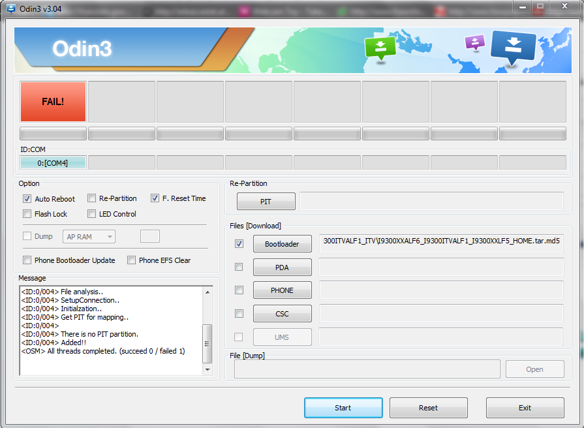This screenshot has height=428, width=584.
Task: Enable the Re-Partition checkbox
Action: (x=91, y=198)
